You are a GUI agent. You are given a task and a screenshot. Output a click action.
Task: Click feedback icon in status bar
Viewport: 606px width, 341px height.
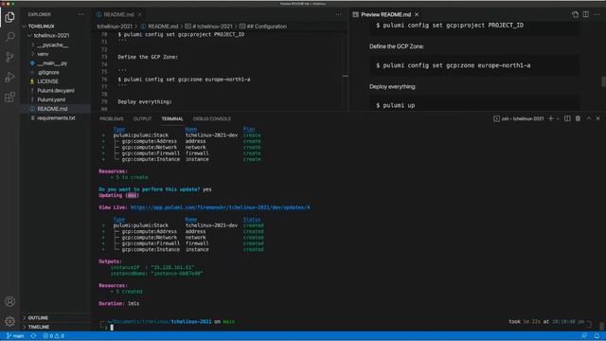[x=584, y=336]
